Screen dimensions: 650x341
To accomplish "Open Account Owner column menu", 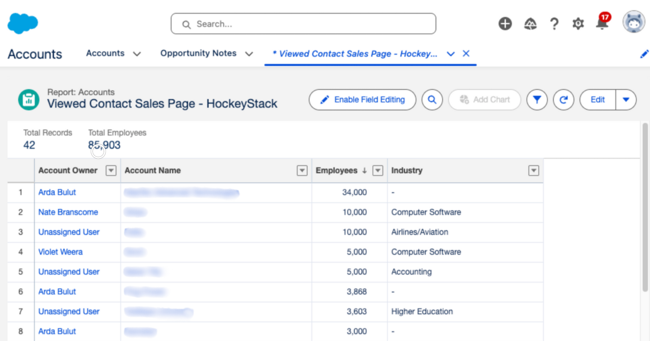I will (x=111, y=171).
